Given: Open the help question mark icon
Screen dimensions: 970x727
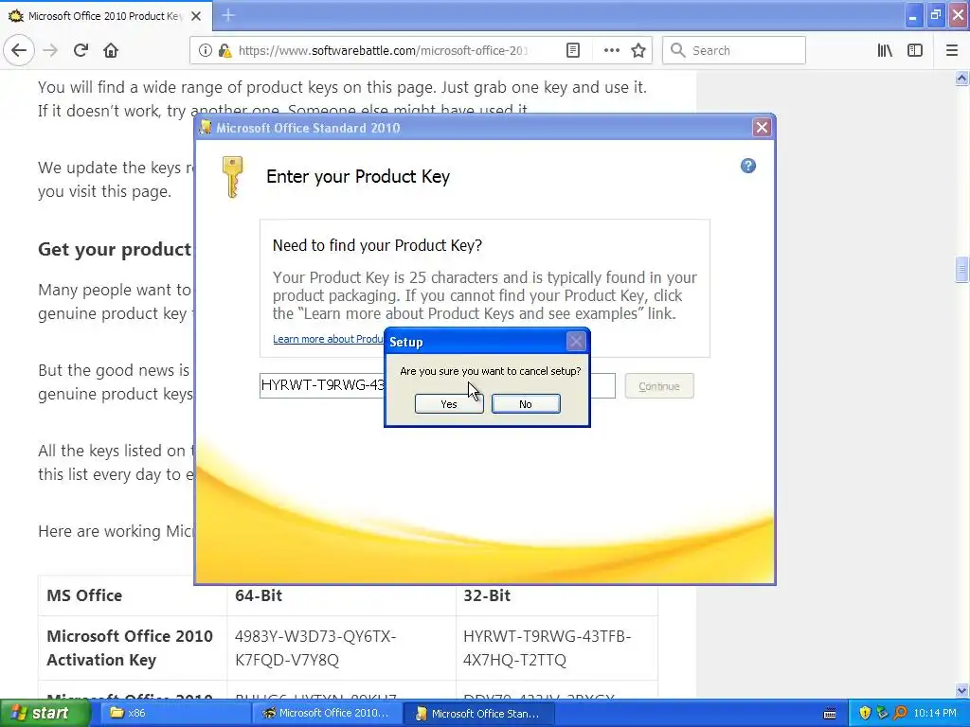Looking at the screenshot, I should click(x=748, y=166).
